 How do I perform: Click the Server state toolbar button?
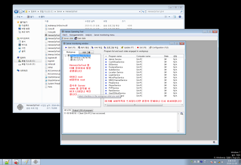(x=67, y=38)
